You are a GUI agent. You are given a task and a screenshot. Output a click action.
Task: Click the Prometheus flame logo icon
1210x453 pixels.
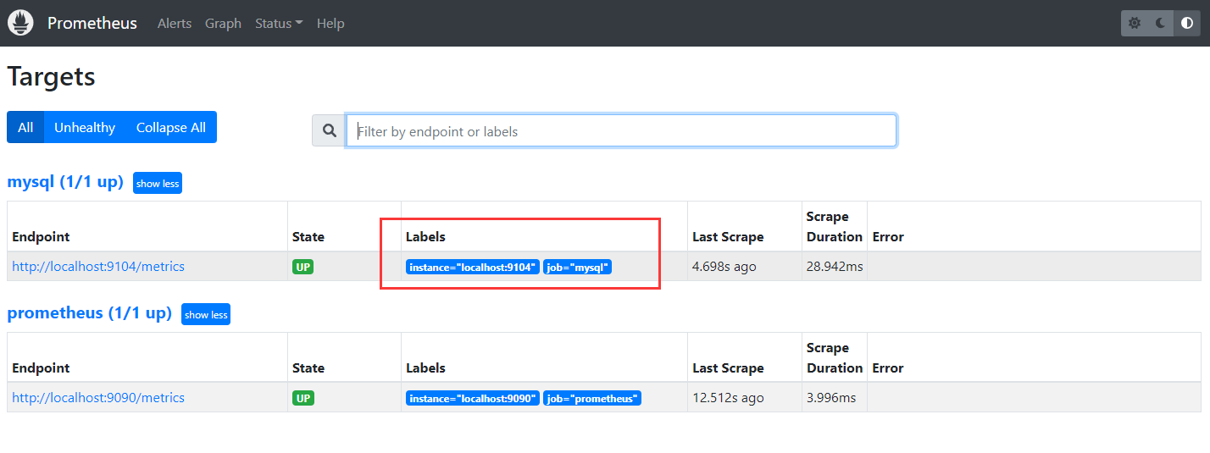click(x=20, y=23)
